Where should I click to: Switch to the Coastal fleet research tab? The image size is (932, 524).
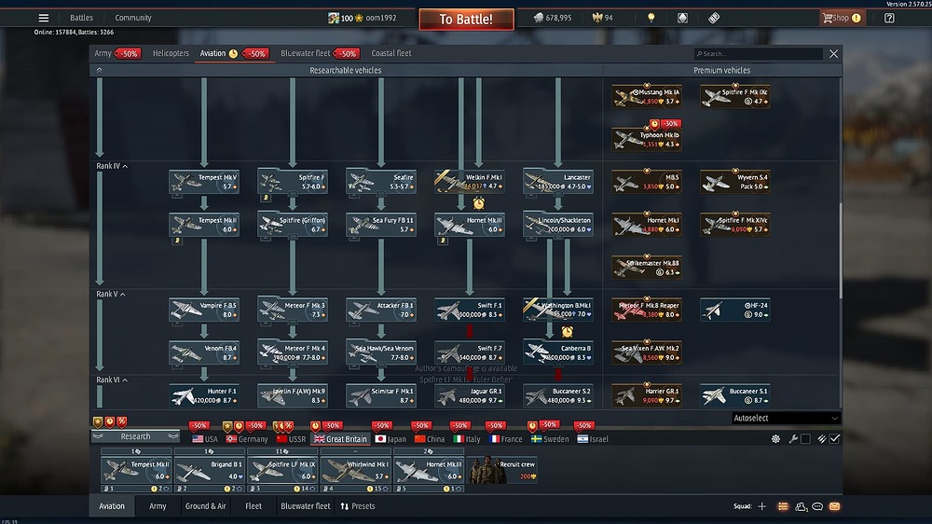tap(391, 53)
